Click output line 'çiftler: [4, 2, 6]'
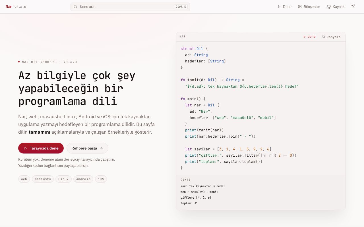Viewport: 364px width, 227px height. pyautogui.click(x=196, y=197)
